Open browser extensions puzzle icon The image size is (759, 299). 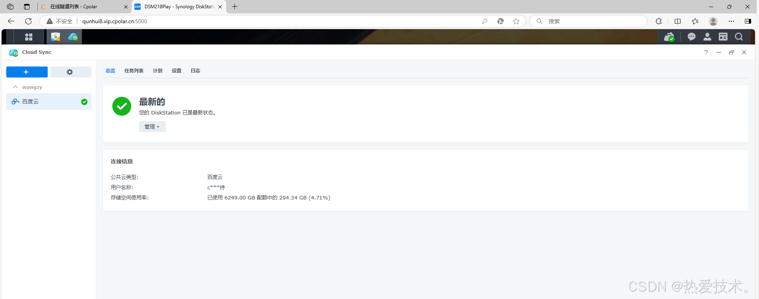point(659,21)
